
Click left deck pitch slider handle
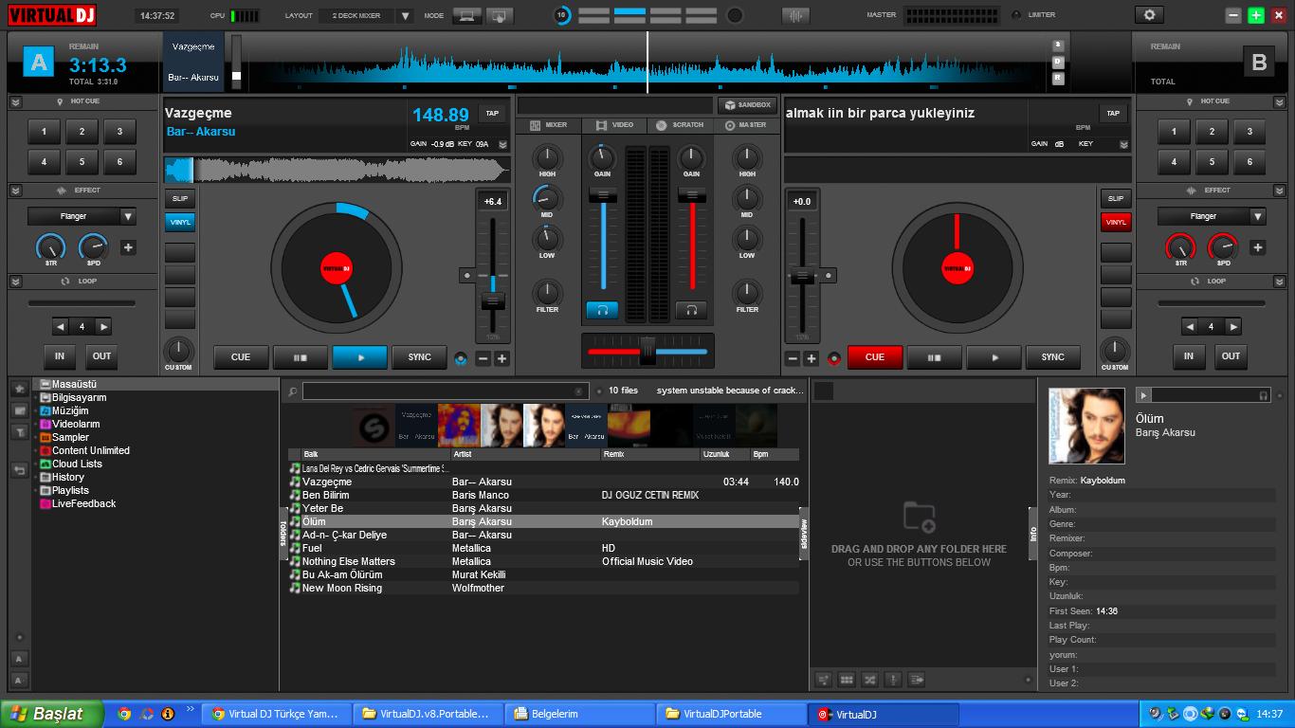pyautogui.click(x=493, y=300)
